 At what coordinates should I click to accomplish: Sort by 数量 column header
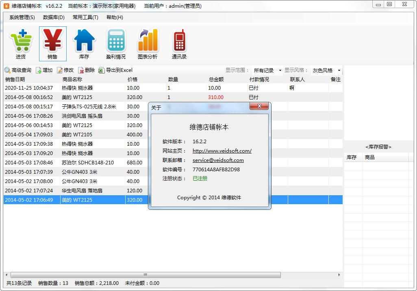[x=187, y=80]
